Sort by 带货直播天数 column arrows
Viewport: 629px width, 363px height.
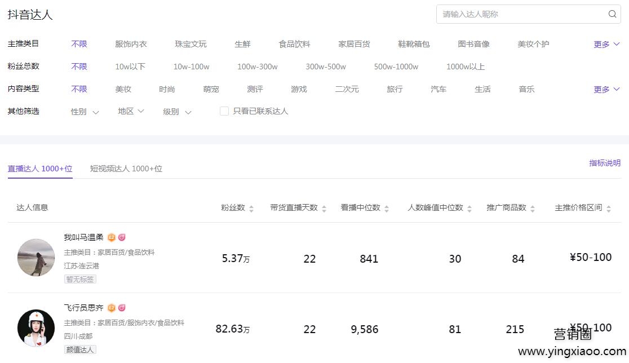click(324, 209)
